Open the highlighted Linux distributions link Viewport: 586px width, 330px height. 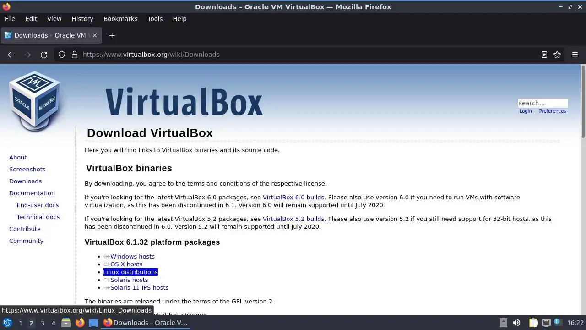point(130,272)
